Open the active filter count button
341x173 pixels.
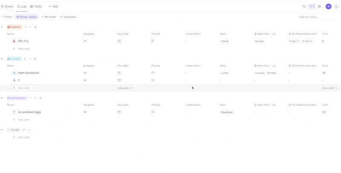tap(312, 6)
